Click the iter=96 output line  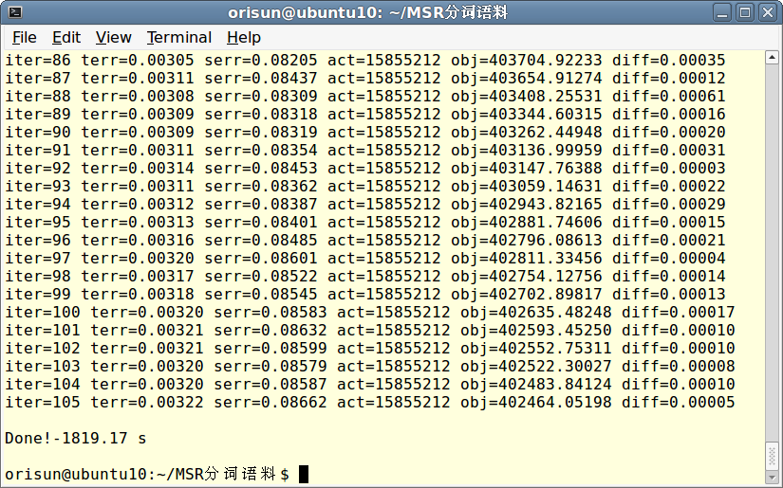click(365, 241)
